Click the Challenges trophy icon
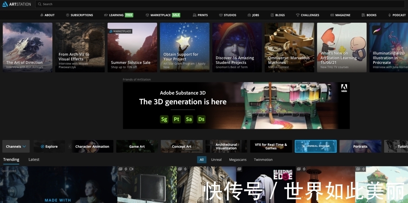 (298, 15)
